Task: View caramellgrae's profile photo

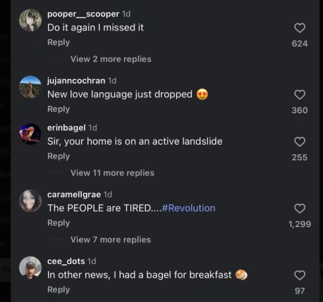Action: 30,201
